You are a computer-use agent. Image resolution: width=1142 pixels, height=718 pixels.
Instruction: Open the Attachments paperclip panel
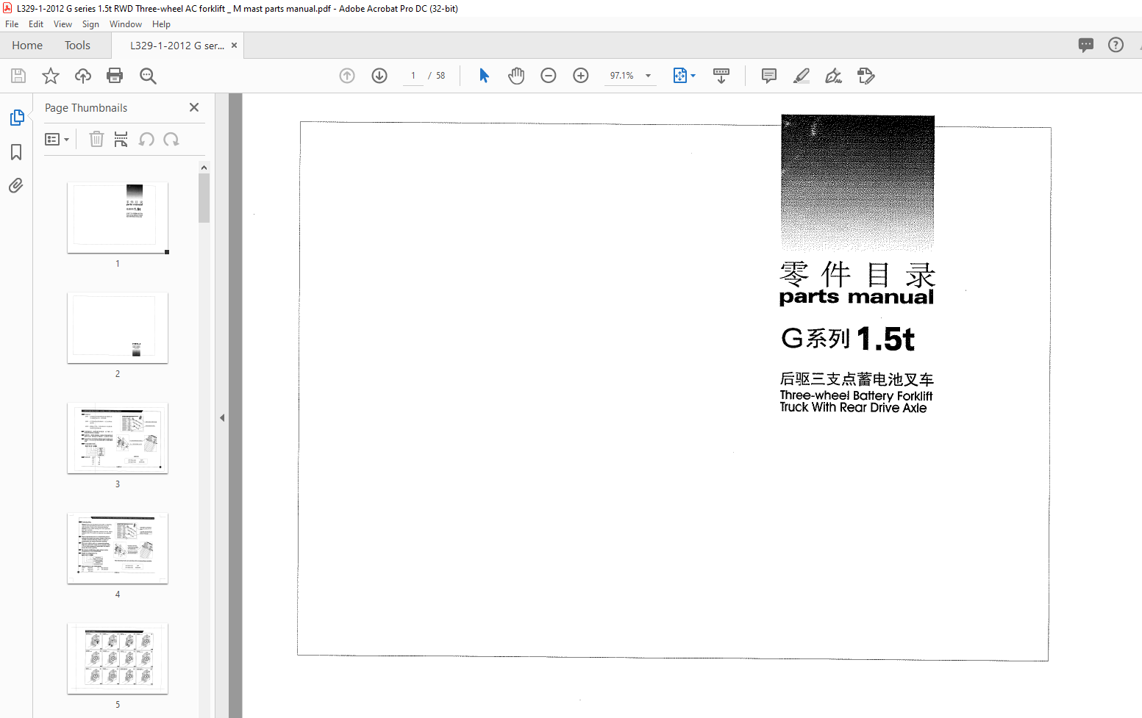click(x=16, y=185)
